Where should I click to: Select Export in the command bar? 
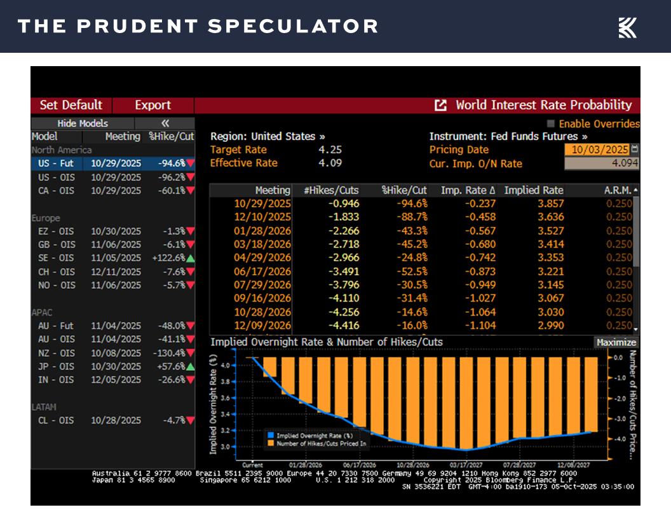pos(152,105)
